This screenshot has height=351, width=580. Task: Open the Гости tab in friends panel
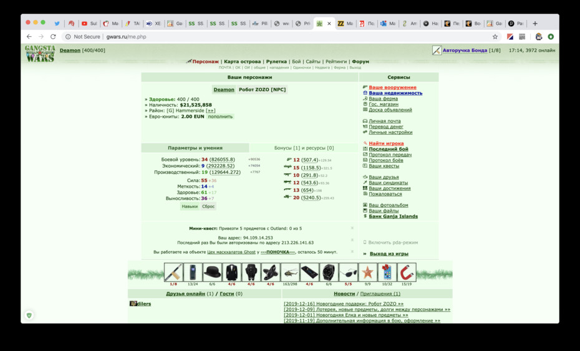point(227,293)
